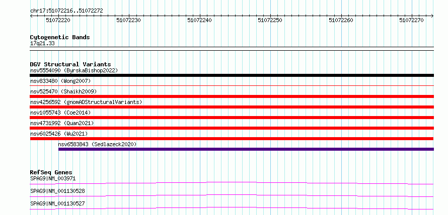Click ruler position 51072220
Image resolution: width=448 pixels, height=215 pixels.
(58, 20)
